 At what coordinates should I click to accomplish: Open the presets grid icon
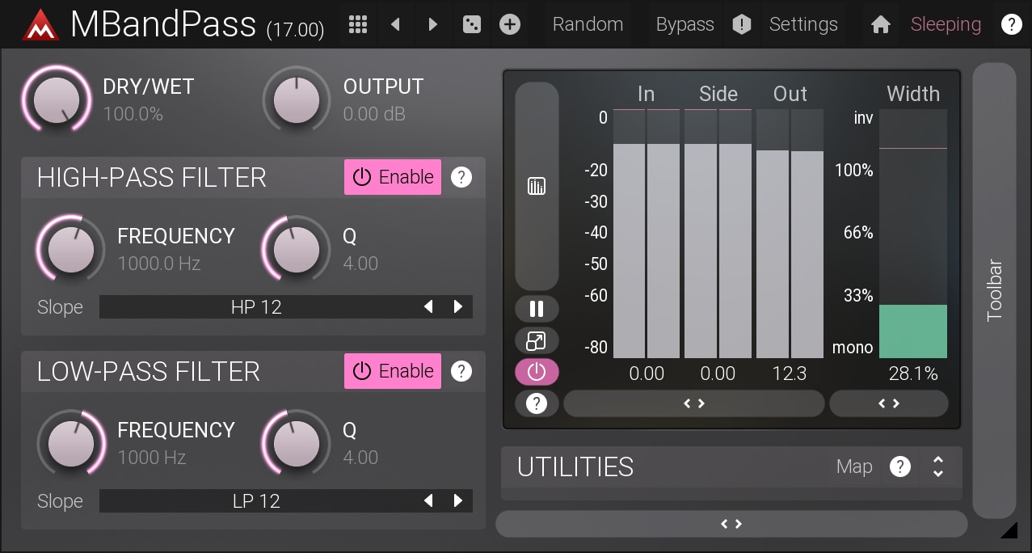(358, 24)
